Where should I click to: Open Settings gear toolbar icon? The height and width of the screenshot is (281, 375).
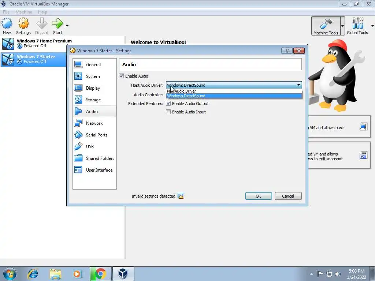[x=23, y=24]
